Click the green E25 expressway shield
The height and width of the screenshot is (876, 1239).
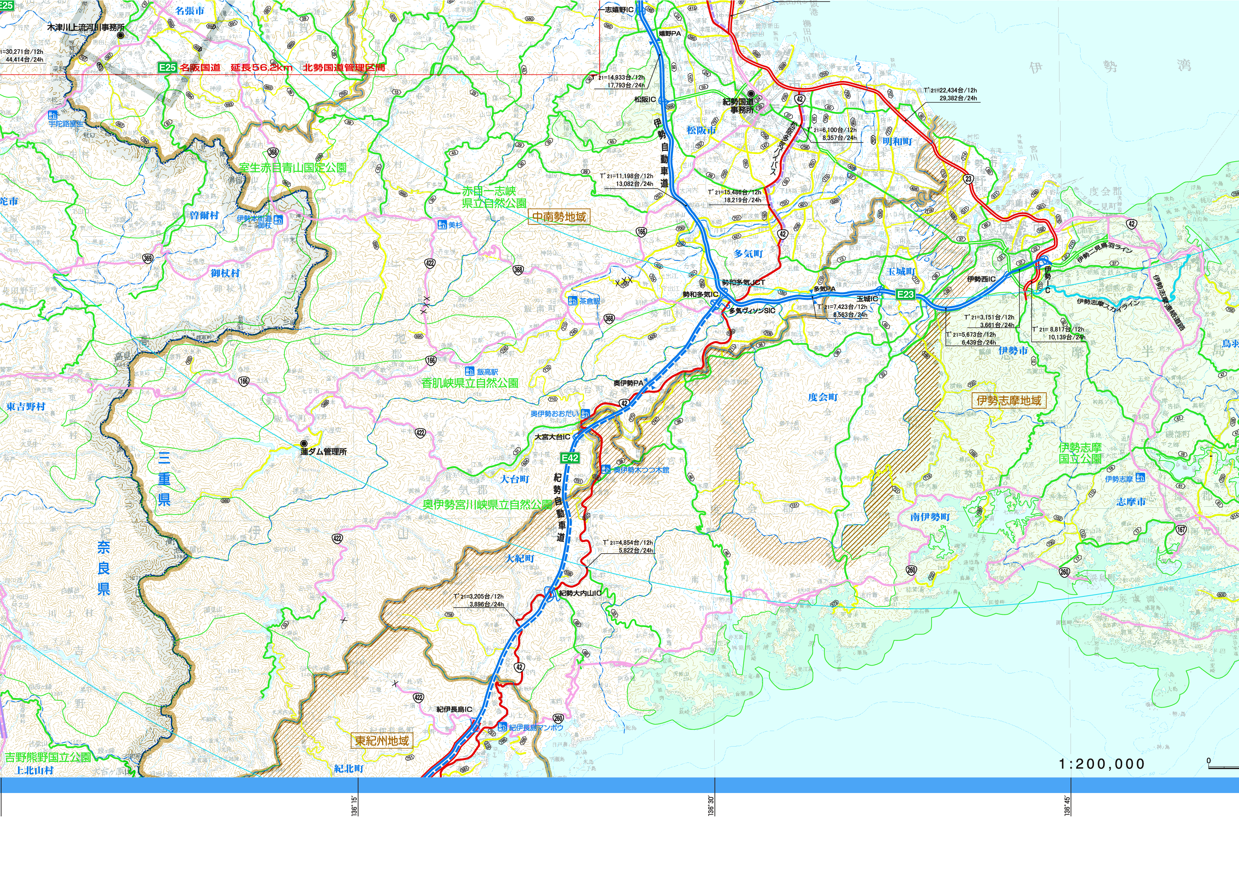coord(167,68)
